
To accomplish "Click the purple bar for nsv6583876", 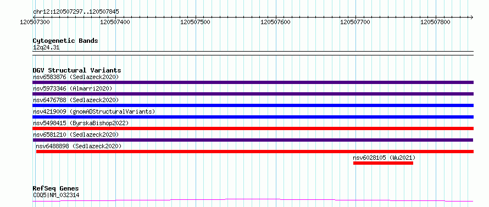I will pos(253,82).
